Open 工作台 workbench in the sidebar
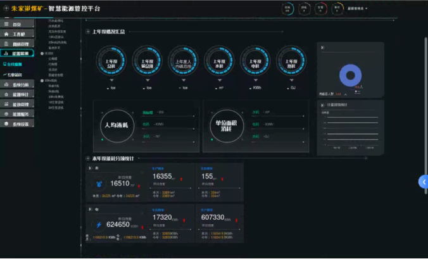428x259 pixels. click(x=17, y=34)
